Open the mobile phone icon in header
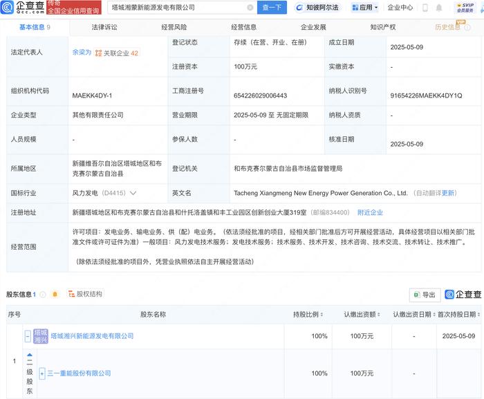484x399 pixels. coord(425,8)
